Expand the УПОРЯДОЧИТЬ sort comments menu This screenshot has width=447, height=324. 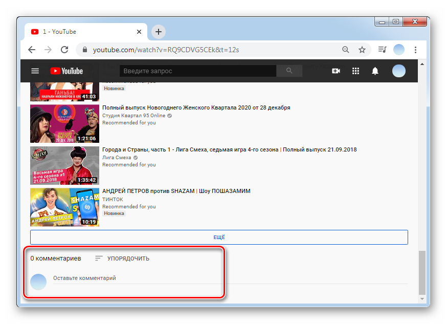coord(122,258)
